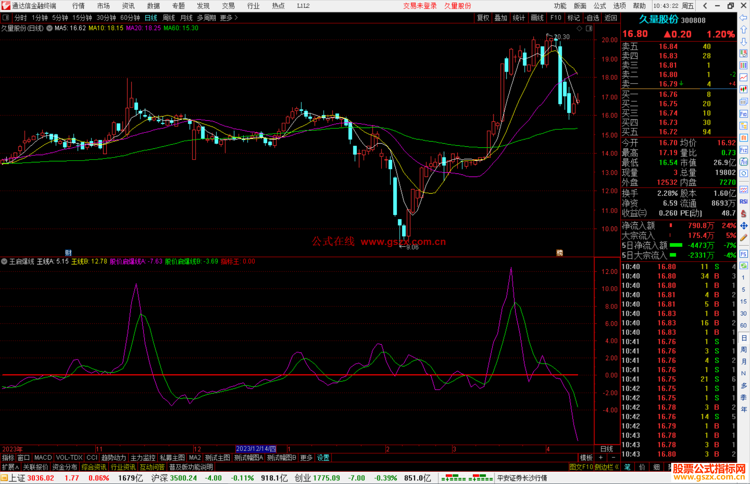The height and width of the screenshot is (484, 750).
Task: Click the formula f(x) sidebar icon
Action: click(x=743, y=162)
